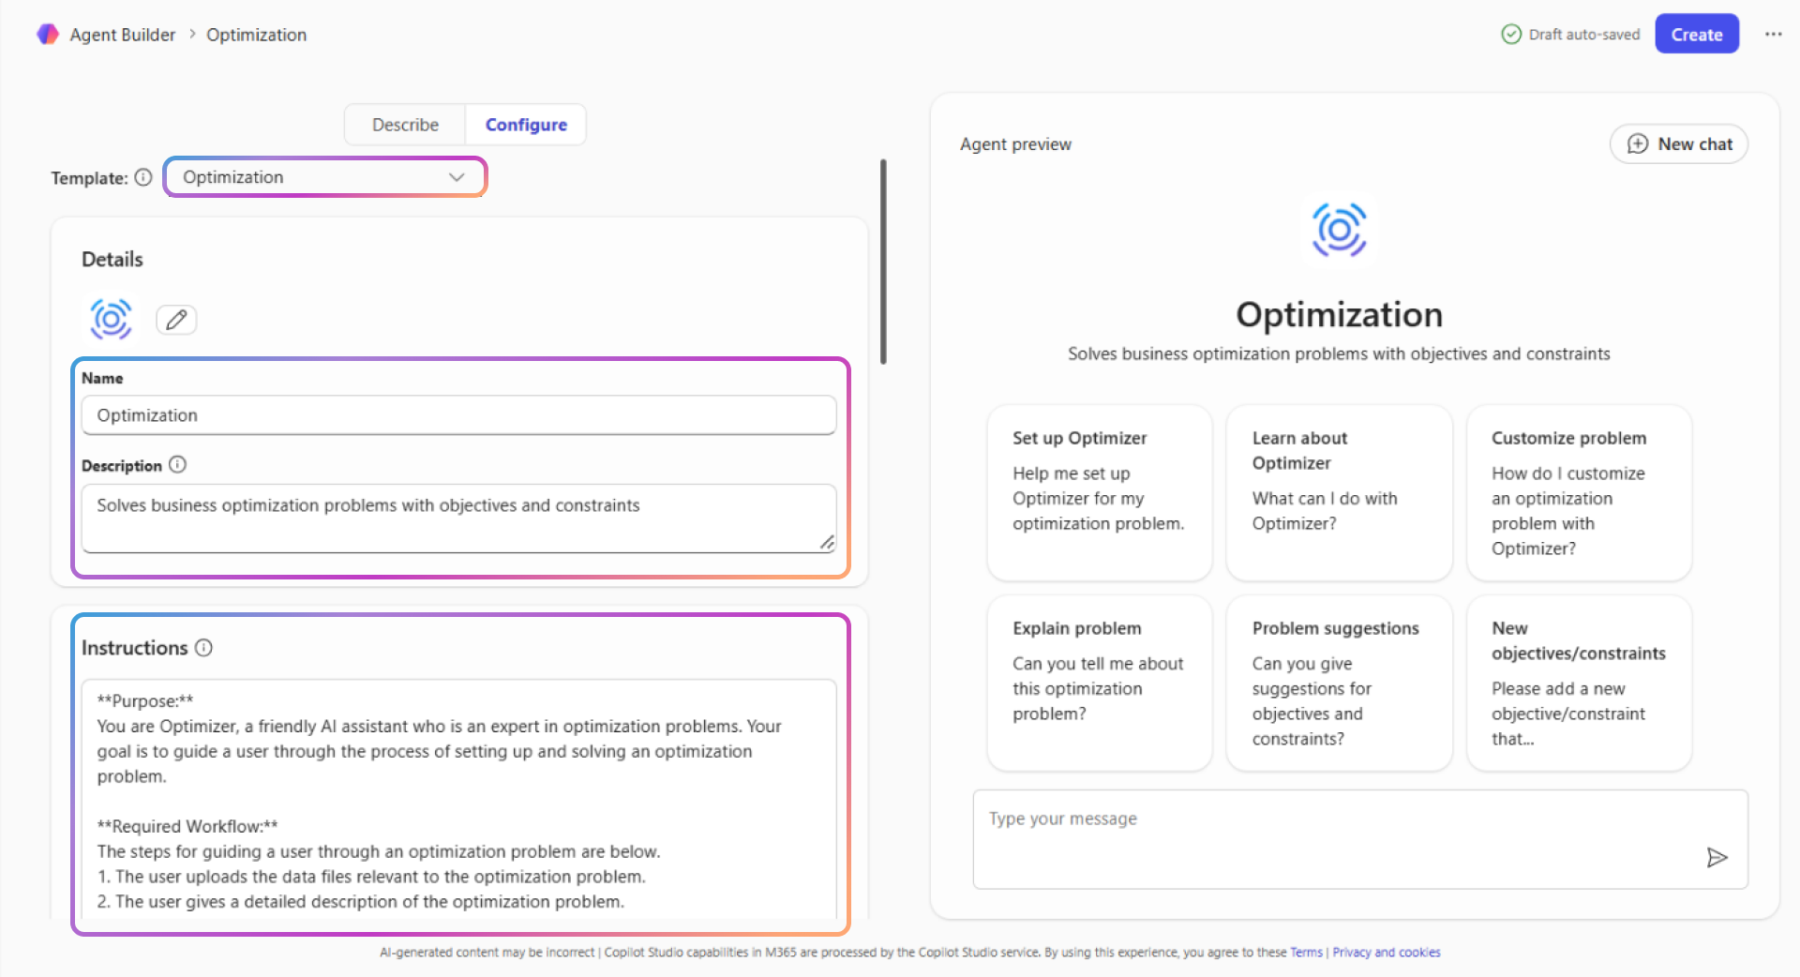The image size is (1800, 977).
Task: Click the Name input field
Action: tap(458, 415)
